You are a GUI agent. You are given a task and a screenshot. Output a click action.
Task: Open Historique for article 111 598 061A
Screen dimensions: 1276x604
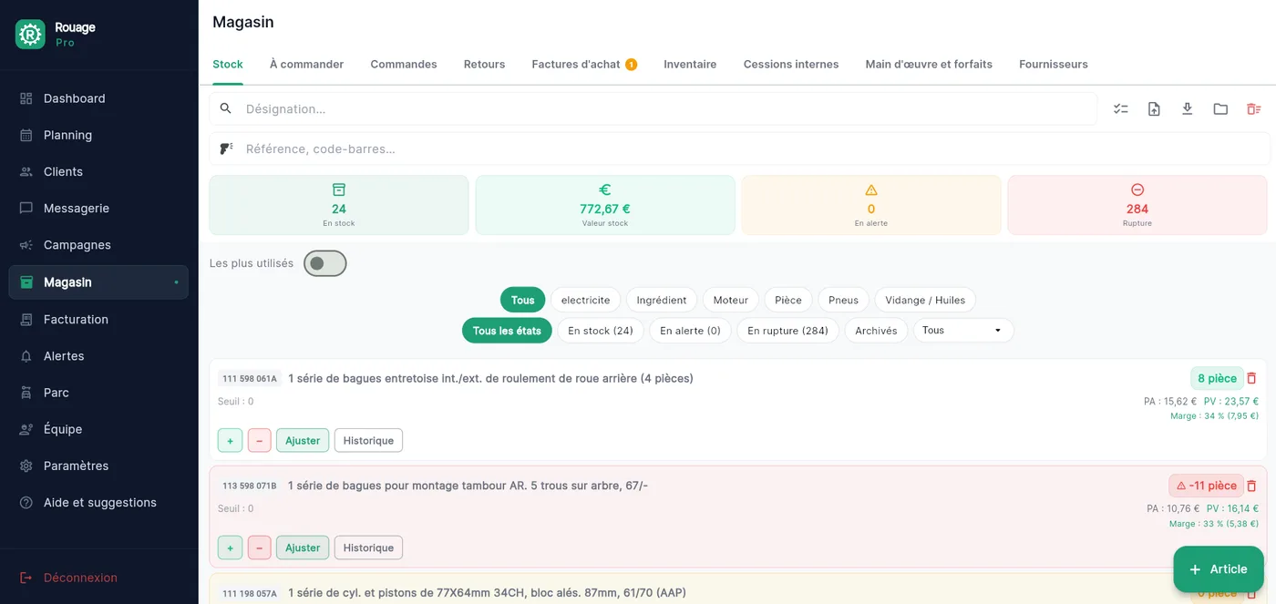click(368, 441)
